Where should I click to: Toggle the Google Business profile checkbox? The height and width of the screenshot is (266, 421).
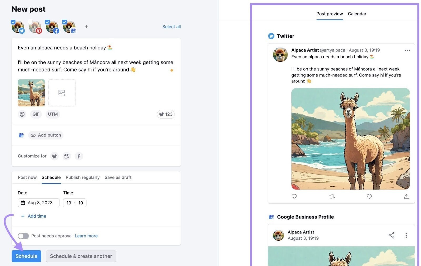click(x=64, y=22)
